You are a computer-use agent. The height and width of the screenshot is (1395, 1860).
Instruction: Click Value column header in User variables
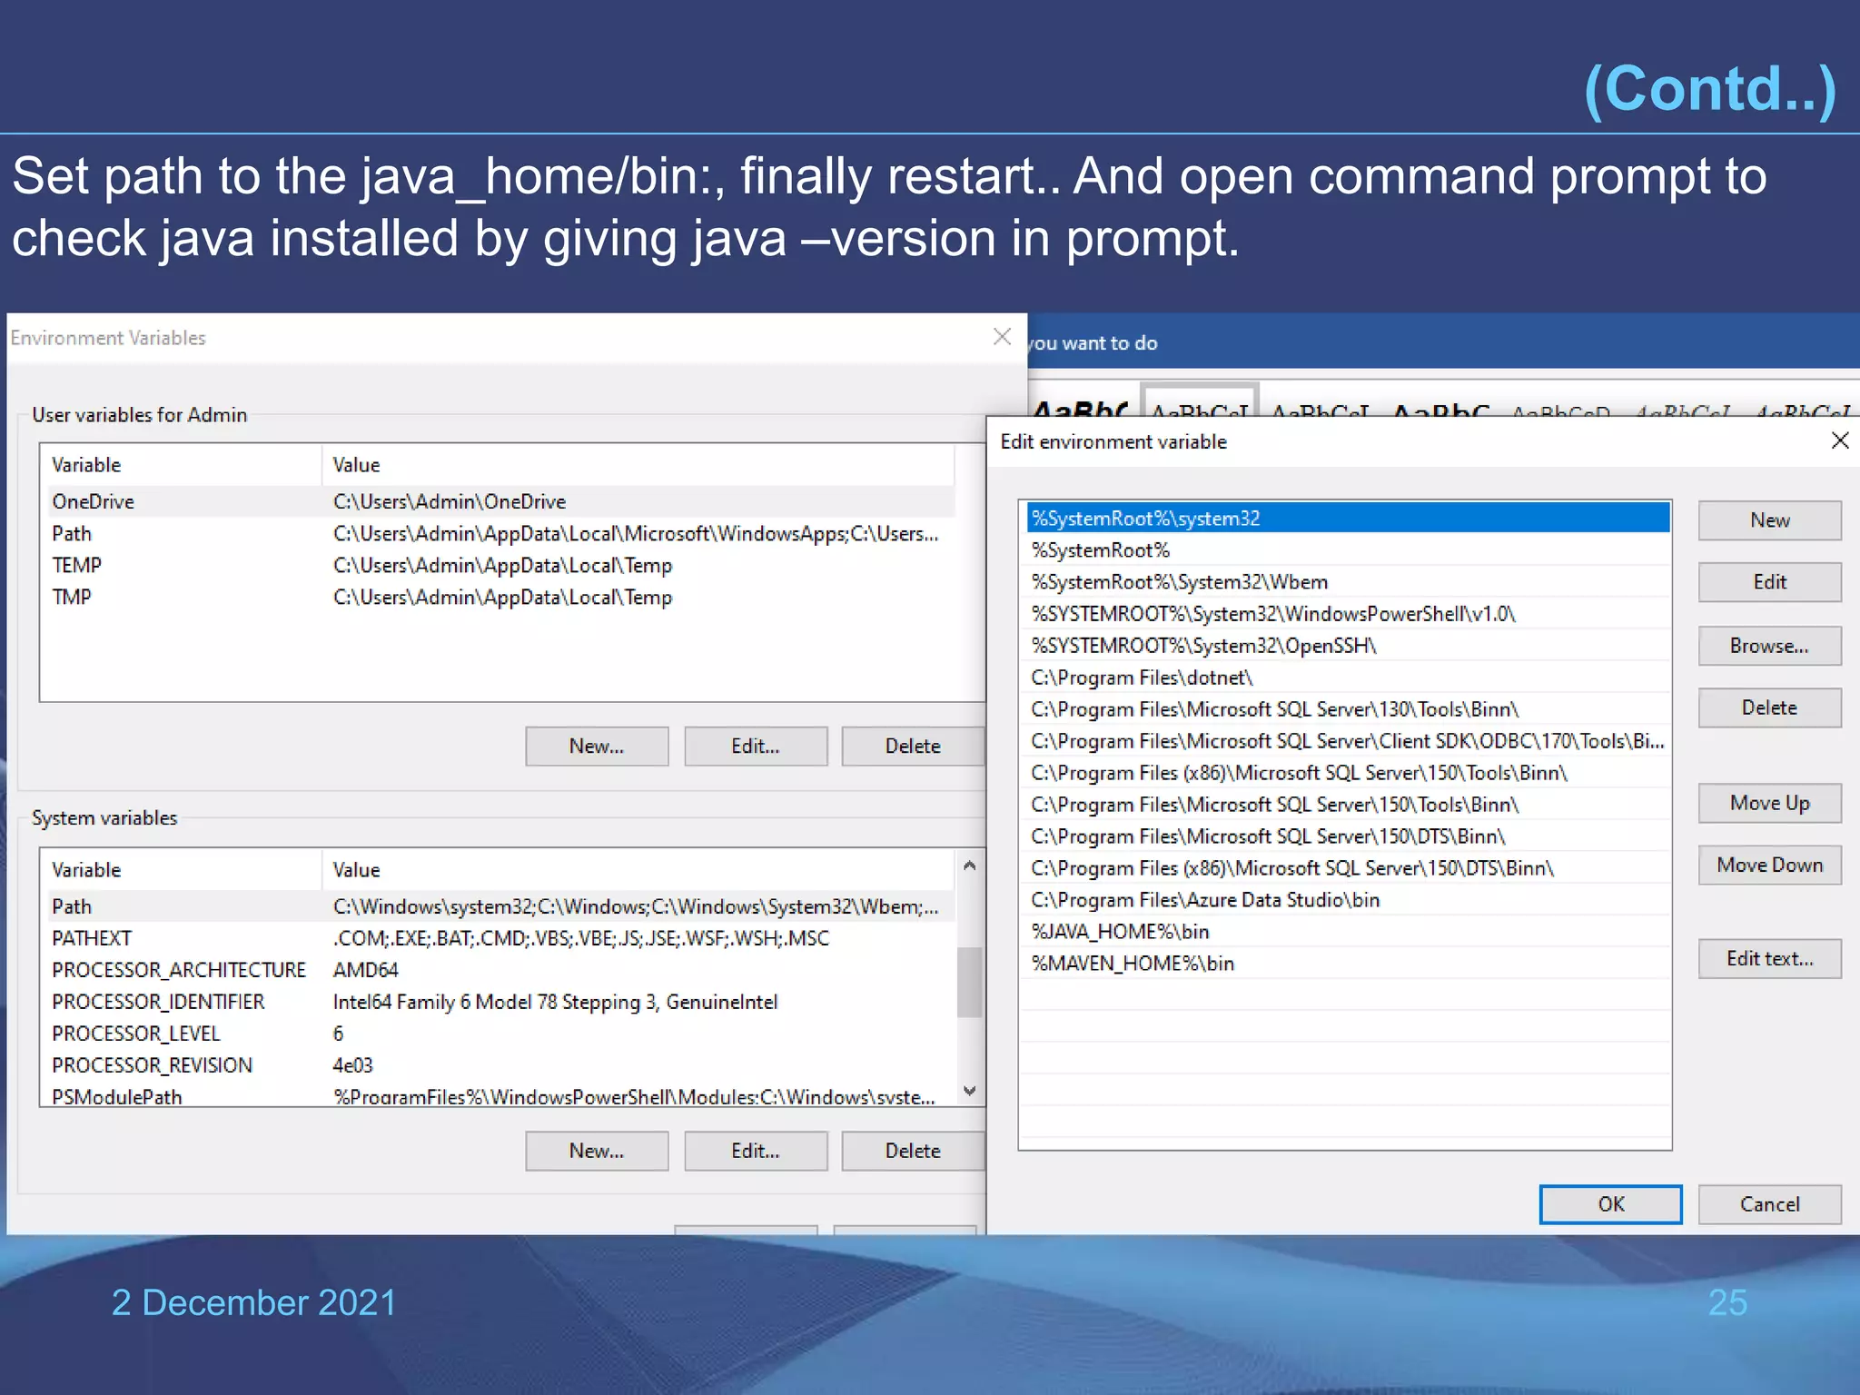point(638,465)
